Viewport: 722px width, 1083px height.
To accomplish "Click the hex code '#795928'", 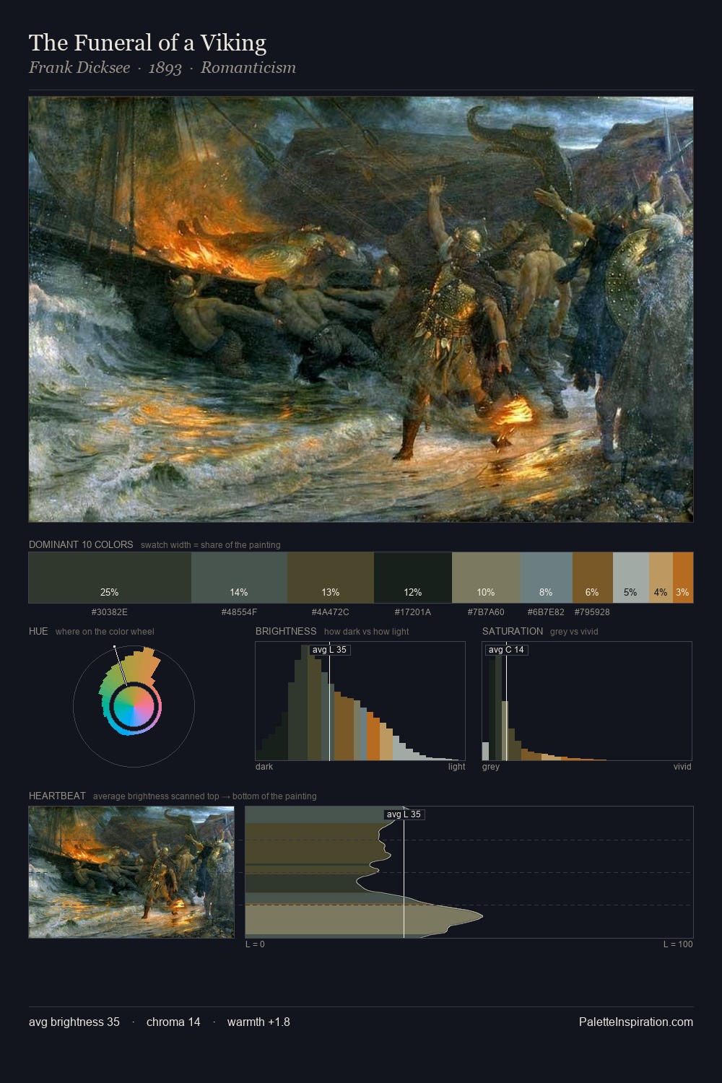I will pos(592,612).
